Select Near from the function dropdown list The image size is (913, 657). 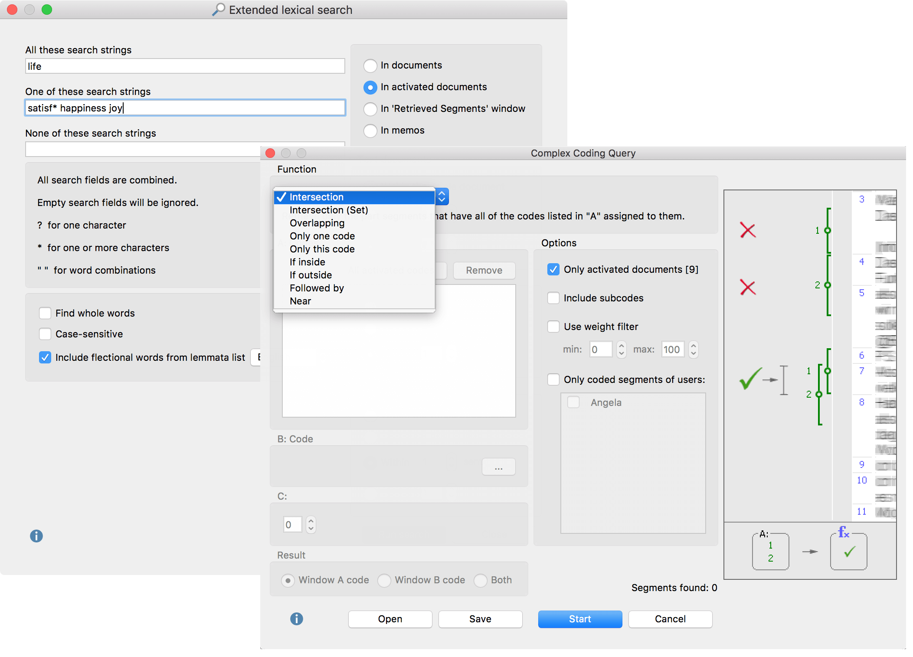(x=301, y=301)
